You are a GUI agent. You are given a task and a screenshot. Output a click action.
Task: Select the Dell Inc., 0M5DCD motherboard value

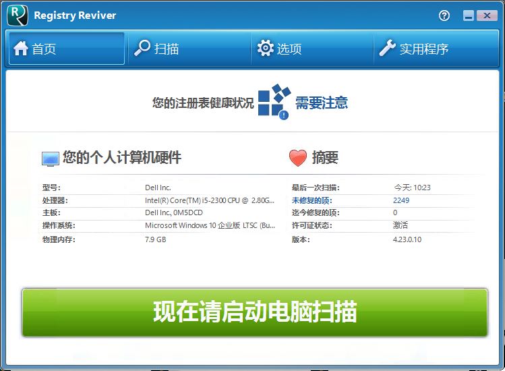174,212
